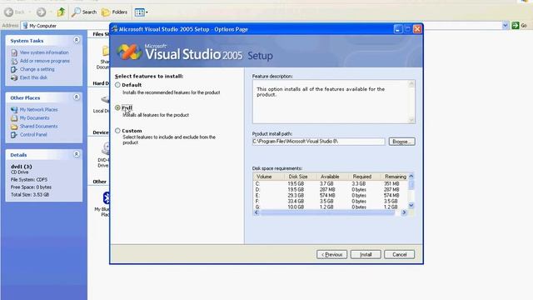The height and width of the screenshot is (300, 533).
Task: Click the Install button
Action: [366, 254]
